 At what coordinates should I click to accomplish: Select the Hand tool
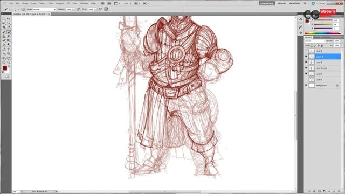click(4, 63)
